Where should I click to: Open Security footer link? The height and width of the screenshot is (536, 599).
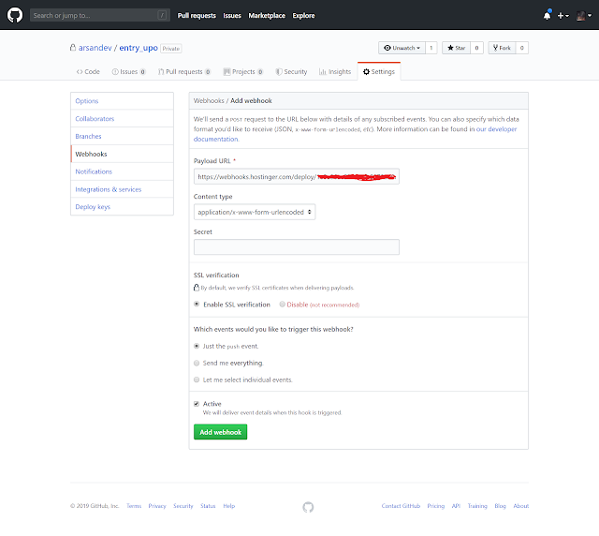tap(183, 506)
